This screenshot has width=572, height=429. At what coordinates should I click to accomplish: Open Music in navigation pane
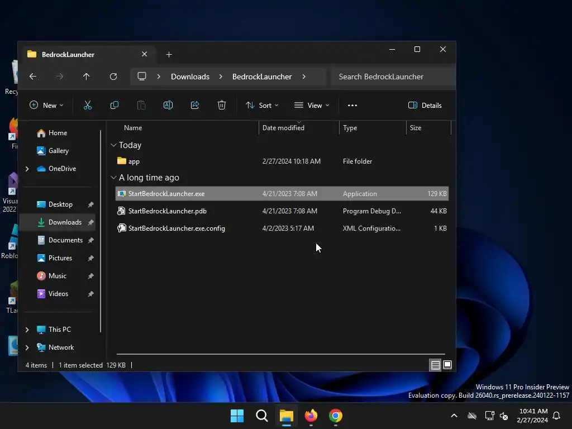(x=58, y=276)
